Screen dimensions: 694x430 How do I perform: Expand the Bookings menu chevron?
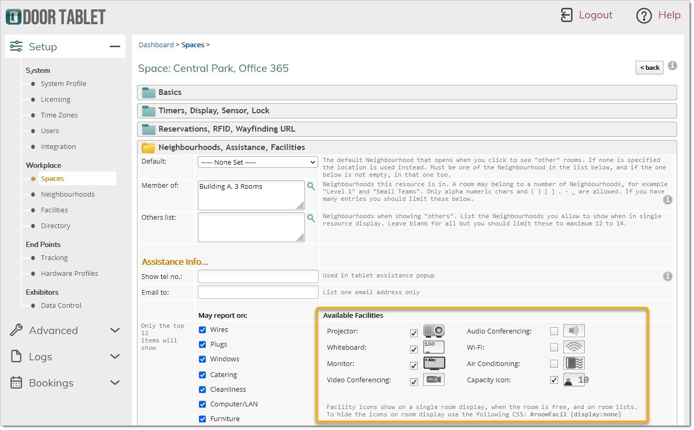click(115, 383)
